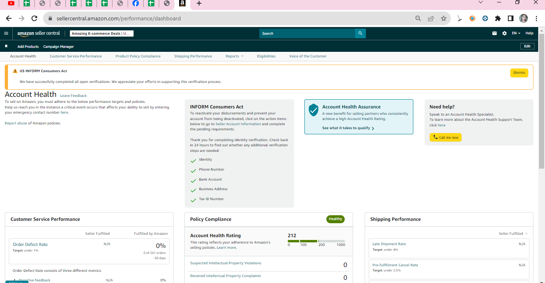Focus the Seller Central search field
Image resolution: width=545 pixels, height=283 pixels.
coord(307,33)
